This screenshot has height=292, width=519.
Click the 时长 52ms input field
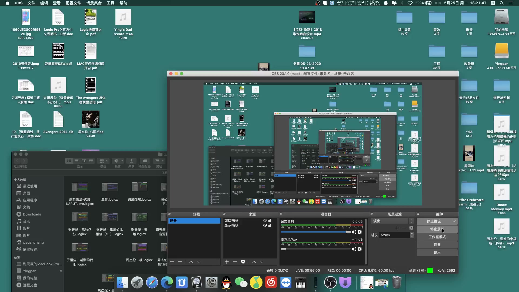[394, 235]
